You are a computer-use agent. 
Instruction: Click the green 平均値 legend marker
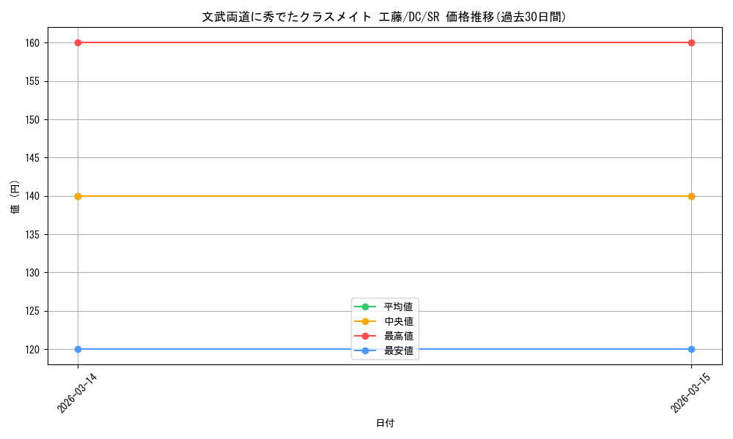coord(365,307)
